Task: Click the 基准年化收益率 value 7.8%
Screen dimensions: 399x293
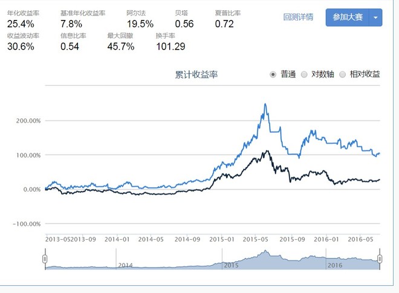Action: [x=71, y=24]
